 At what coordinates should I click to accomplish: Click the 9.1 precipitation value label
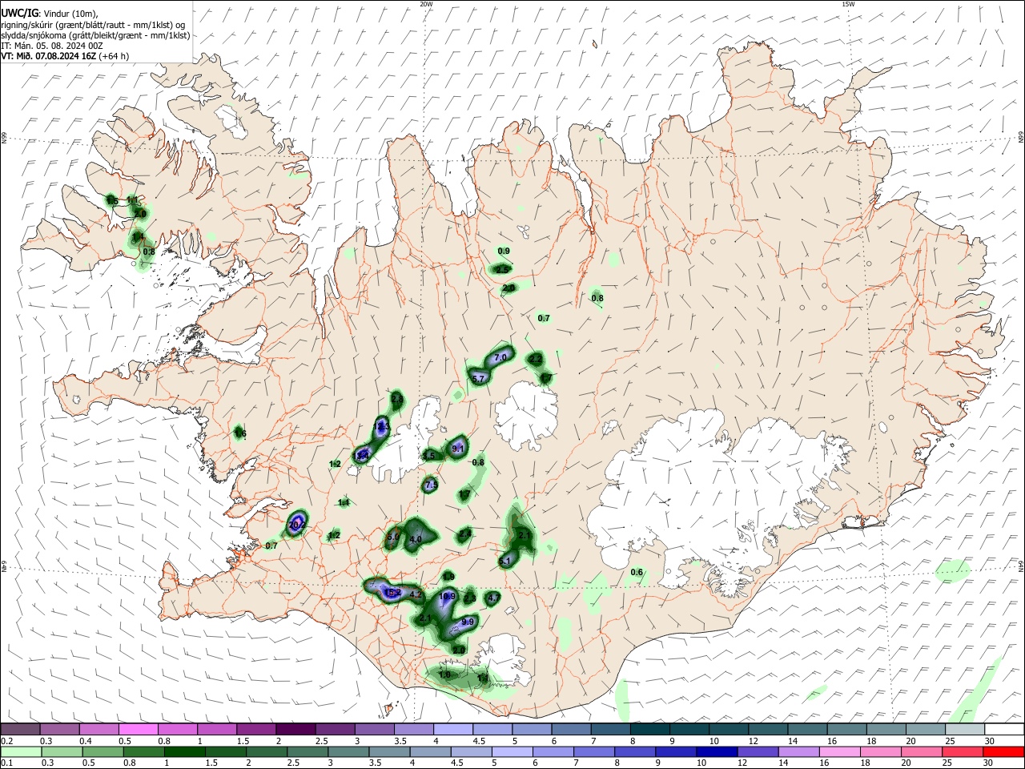click(458, 449)
